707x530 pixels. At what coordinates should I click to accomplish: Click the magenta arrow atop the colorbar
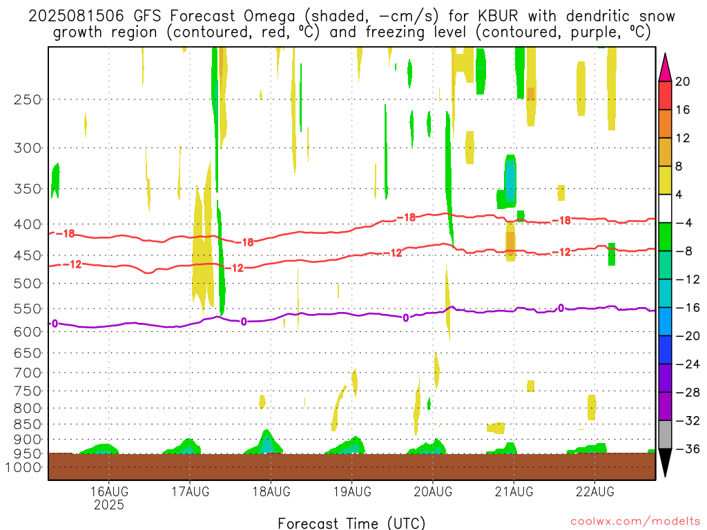665,68
